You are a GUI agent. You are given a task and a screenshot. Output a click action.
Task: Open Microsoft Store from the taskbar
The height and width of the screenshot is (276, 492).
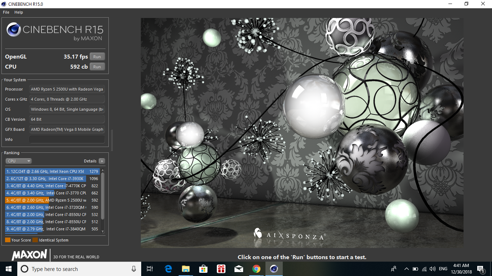203,269
